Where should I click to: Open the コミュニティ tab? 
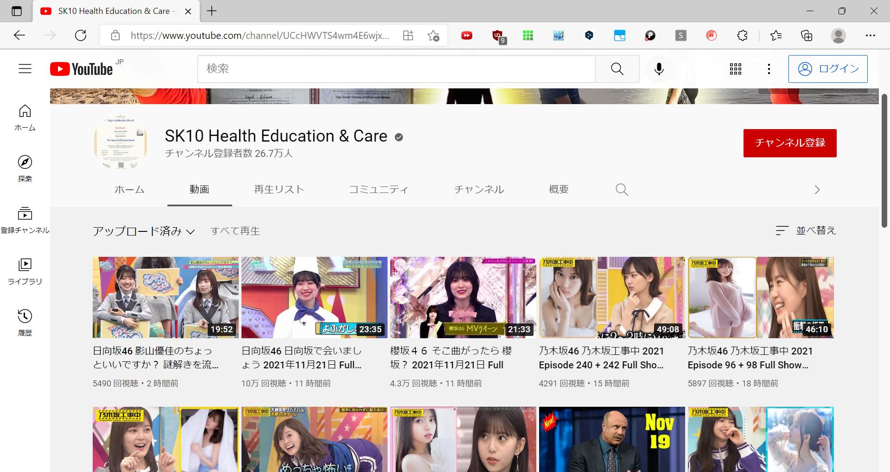pyautogui.click(x=379, y=190)
